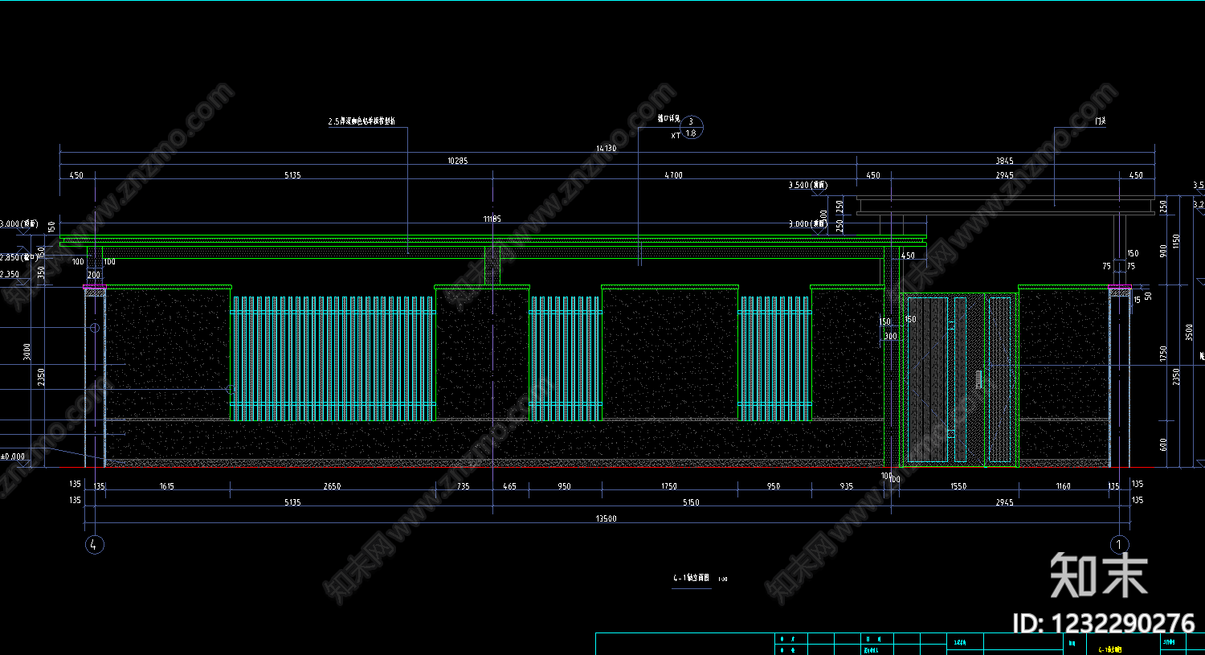This screenshot has width=1205, height=655.
Task: Click the dimension value 4700
Action: (x=674, y=175)
